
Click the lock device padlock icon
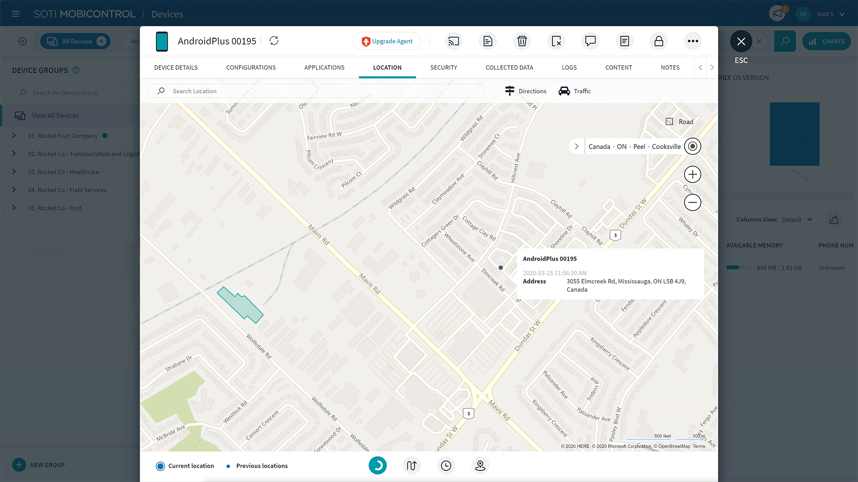(x=659, y=41)
